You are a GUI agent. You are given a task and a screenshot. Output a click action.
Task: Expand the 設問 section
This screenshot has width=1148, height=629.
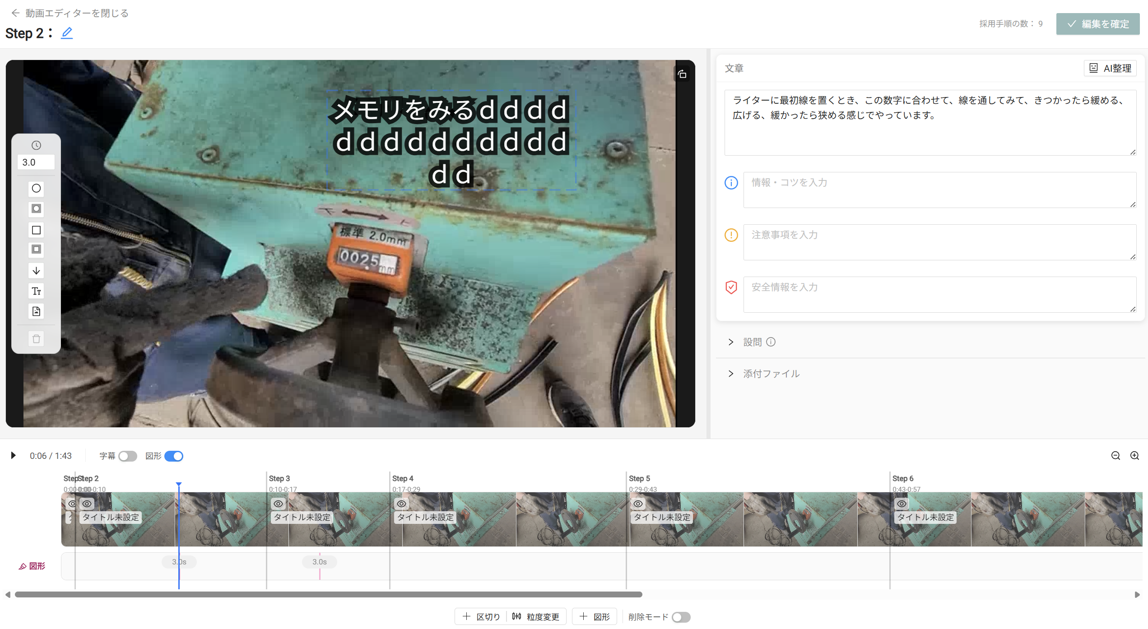click(x=752, y=342)
